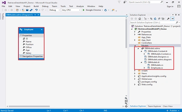Open document tab list dropdown arrow
Screen dimensions: 182x112
(127, 15)
